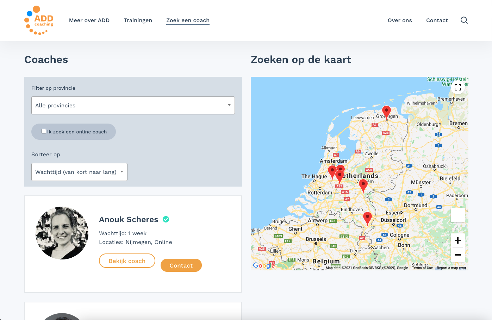Enable the online coach checkbox
Viewport: 492px width, 320px height.
click(x=44, y=131)
